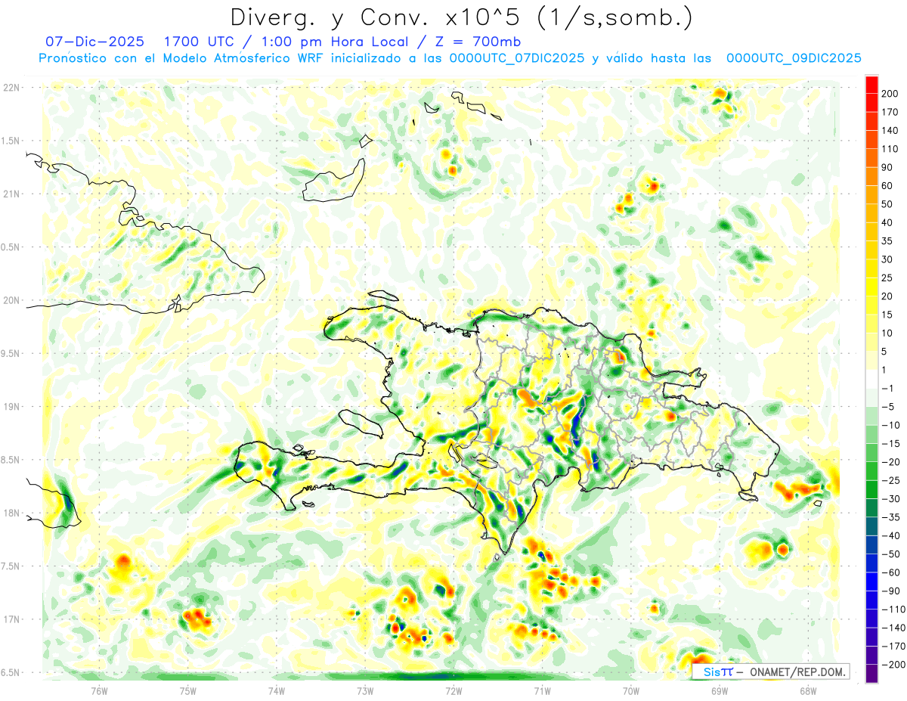Click the positive "170" colorbar label
Image resolution: width=907 pixels, height=701 pixels.
click(890, 112)
